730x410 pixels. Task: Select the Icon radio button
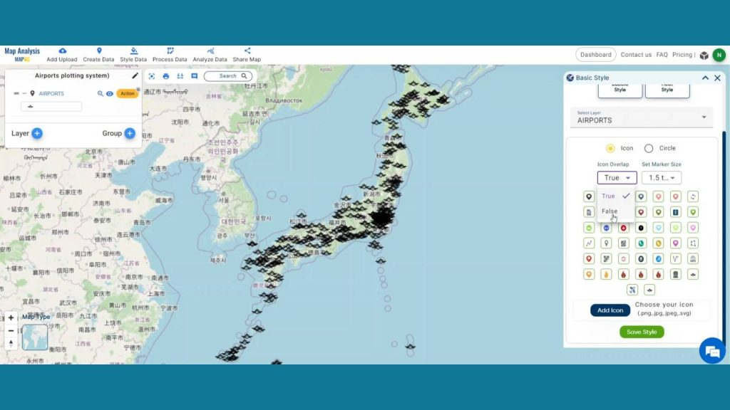pos(610,148)
